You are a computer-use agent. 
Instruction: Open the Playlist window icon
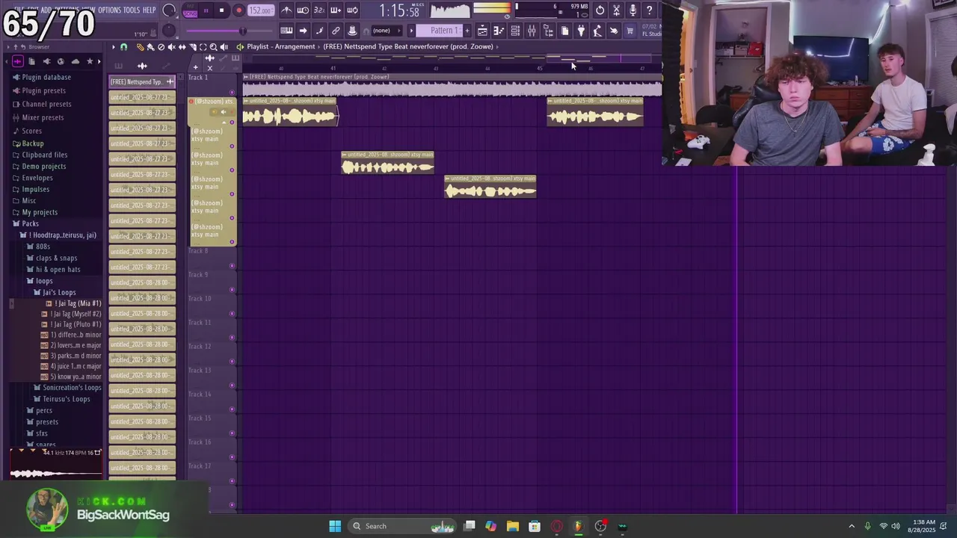coord(482,31)
